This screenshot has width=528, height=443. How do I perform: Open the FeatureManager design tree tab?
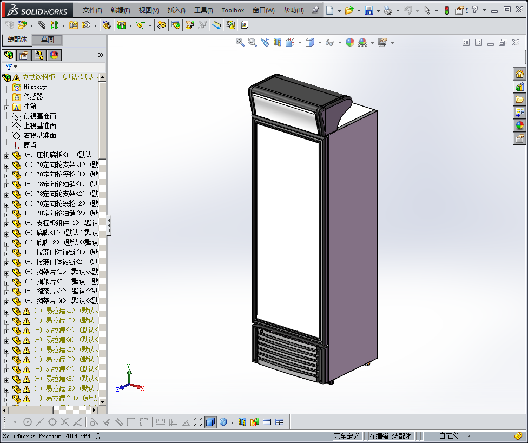pos(9,55)
